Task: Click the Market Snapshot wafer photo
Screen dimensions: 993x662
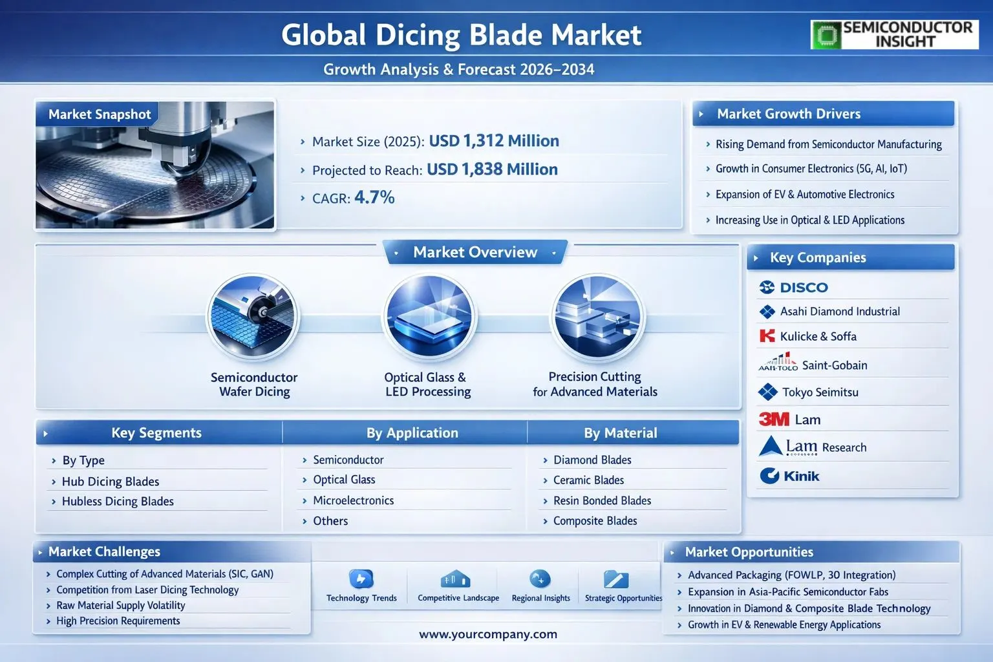Action: (155, 165)
